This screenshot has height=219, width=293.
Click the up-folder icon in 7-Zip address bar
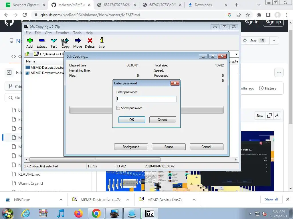coord(27,54)
